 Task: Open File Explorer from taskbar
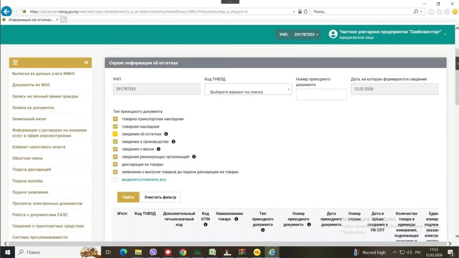pos(138,252)
